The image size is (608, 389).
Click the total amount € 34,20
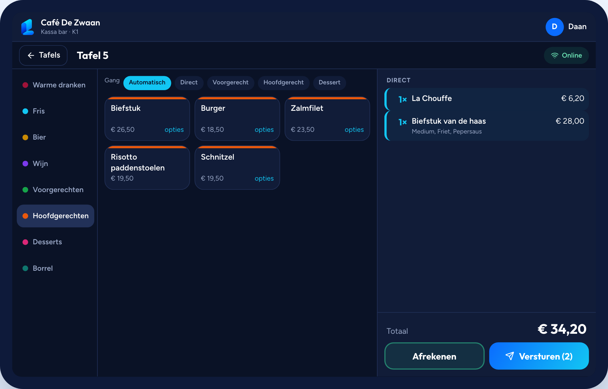tap(562, 329)
